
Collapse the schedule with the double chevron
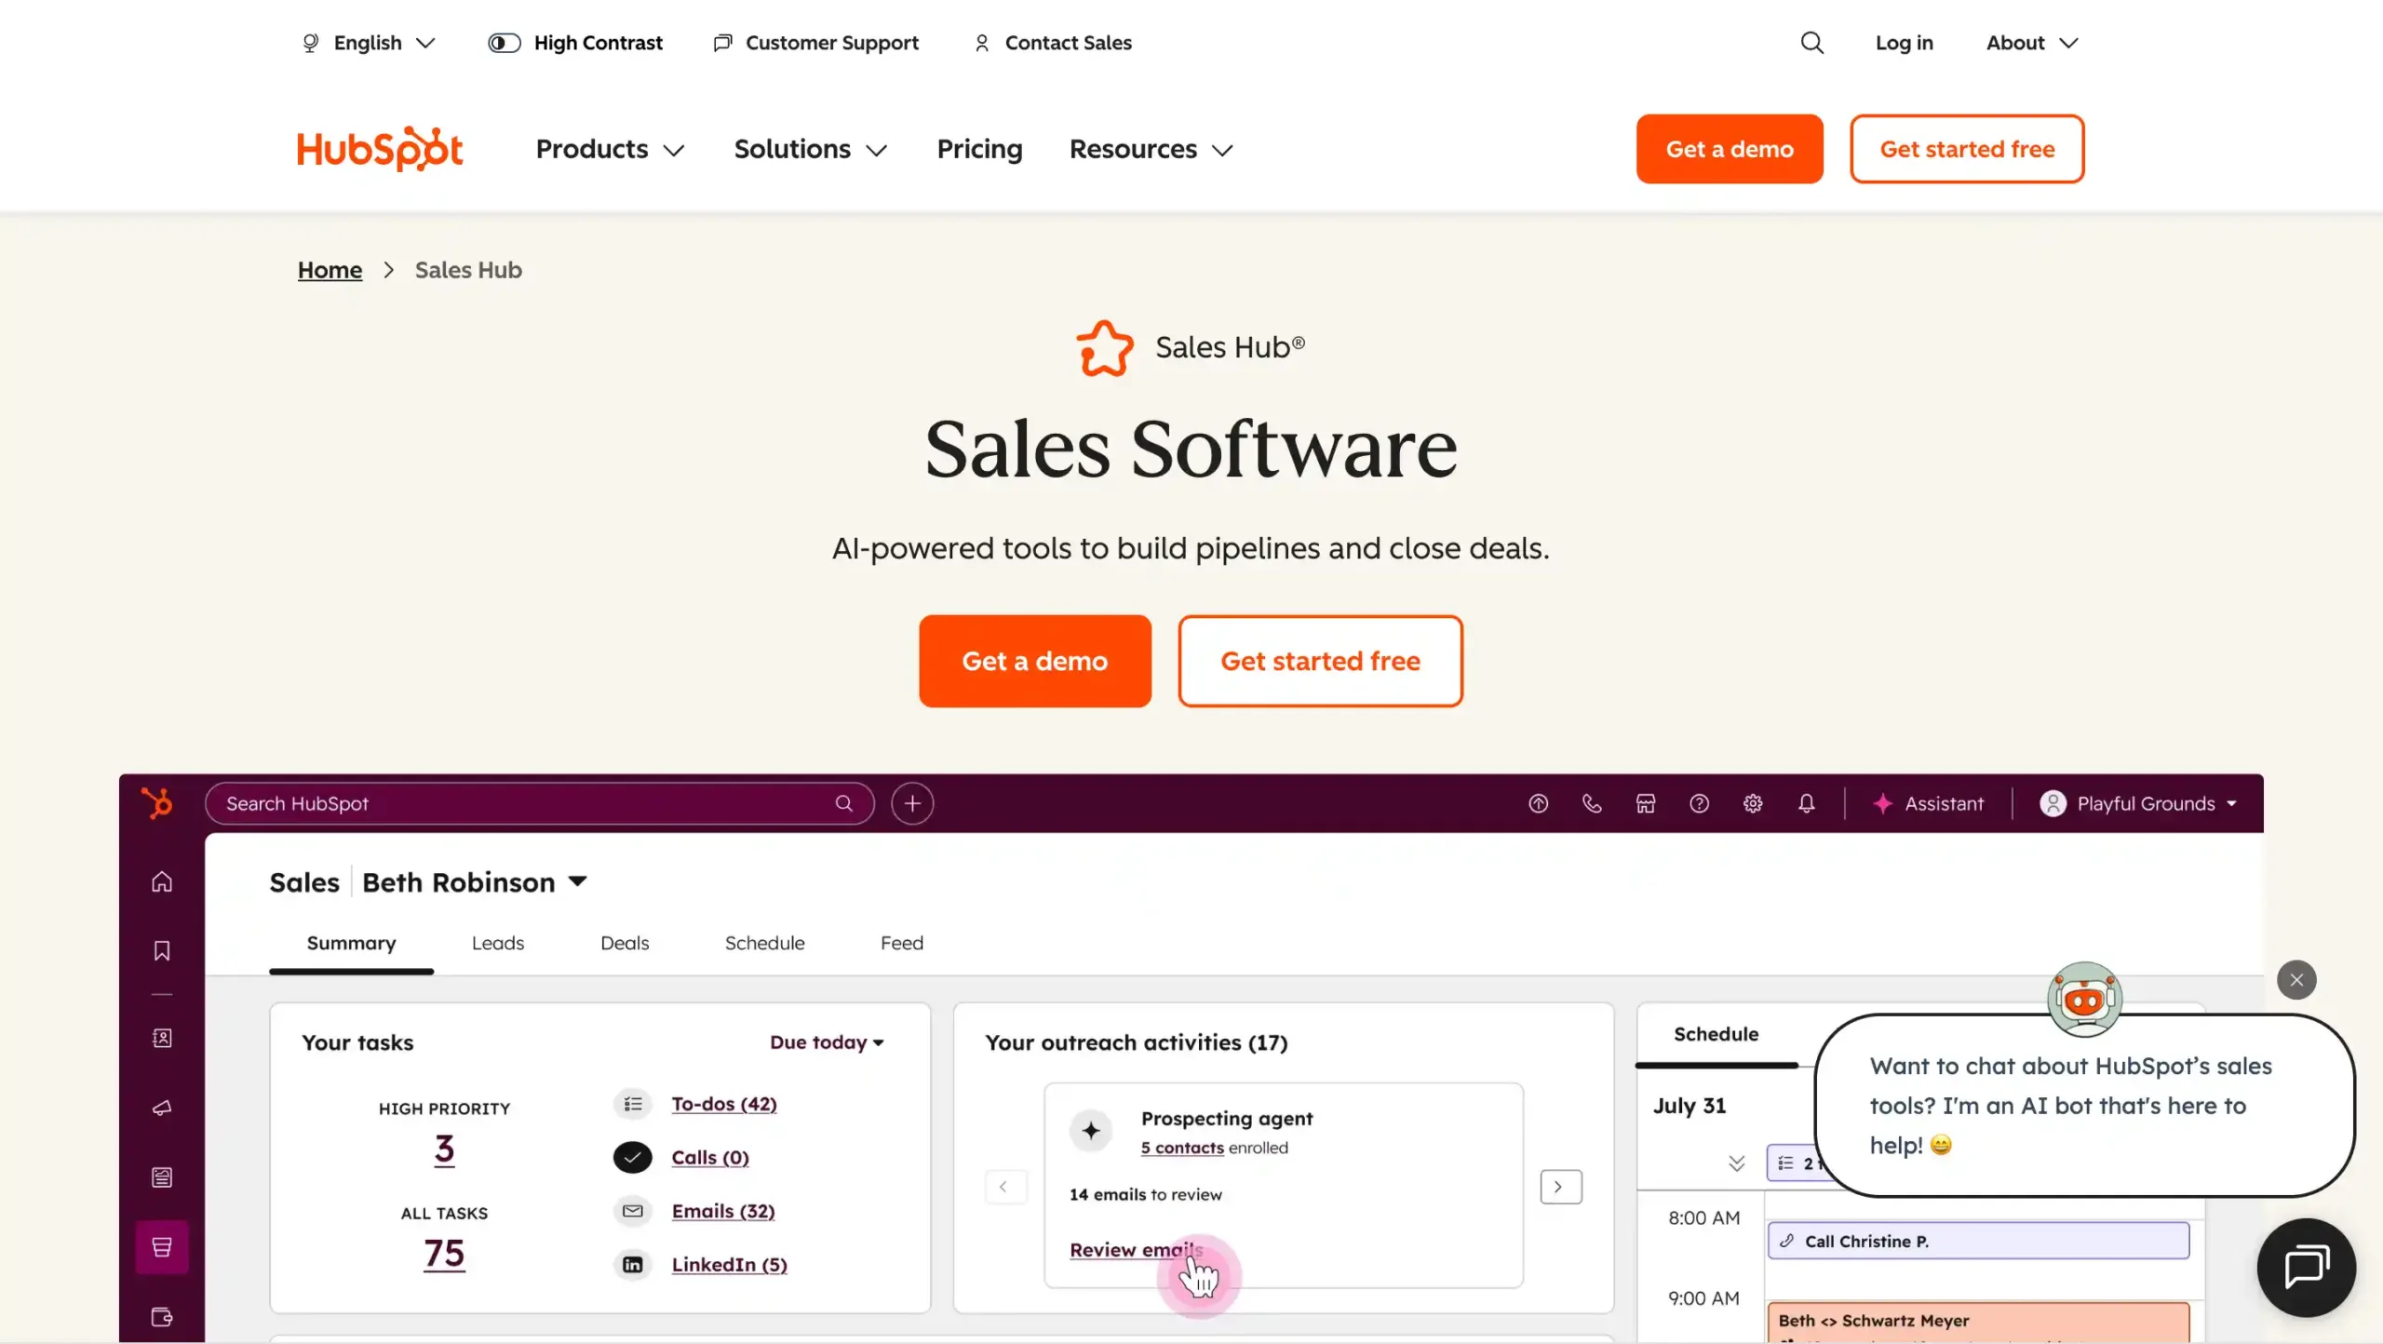click(1735, 1163)
